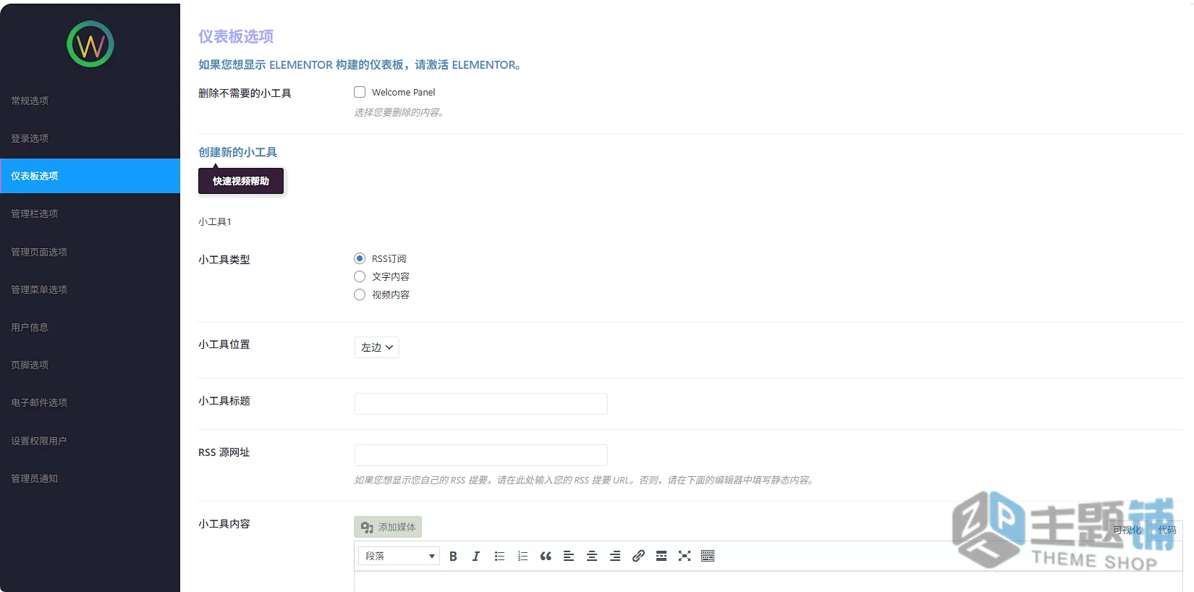Click the 选择您要删除的内容 hint text

pyautogui.click(x=399, y=112)
